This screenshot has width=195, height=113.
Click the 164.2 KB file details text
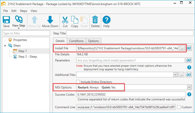82,54
